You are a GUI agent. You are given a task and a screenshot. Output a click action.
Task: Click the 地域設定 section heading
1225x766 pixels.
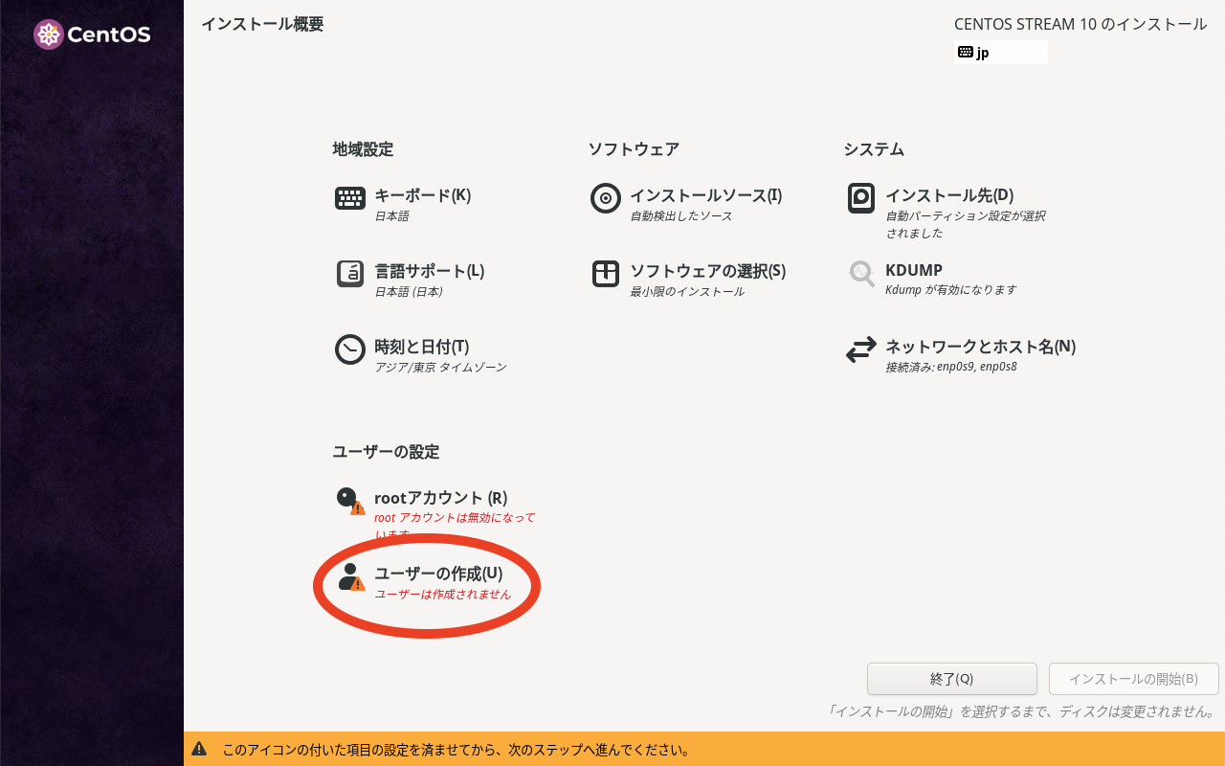(363, 149)
